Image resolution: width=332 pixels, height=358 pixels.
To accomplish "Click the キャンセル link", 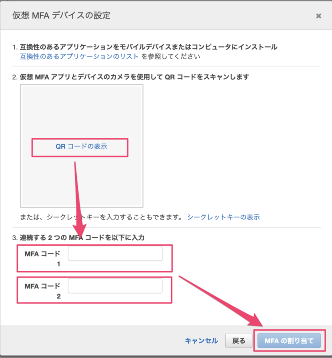I will tap(202, 341).
